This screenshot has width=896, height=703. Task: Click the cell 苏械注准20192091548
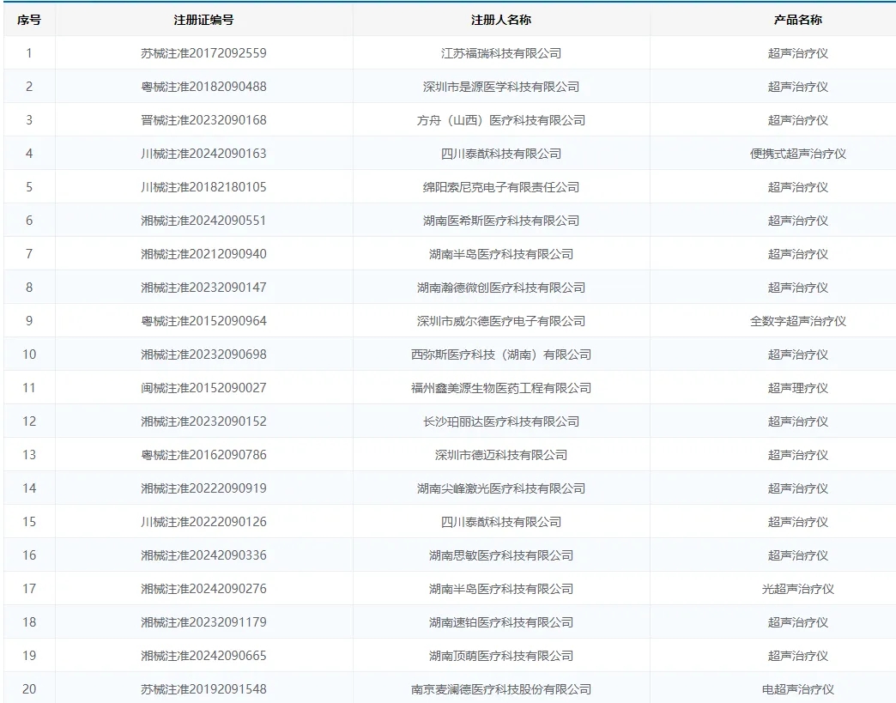pos(204,689)
